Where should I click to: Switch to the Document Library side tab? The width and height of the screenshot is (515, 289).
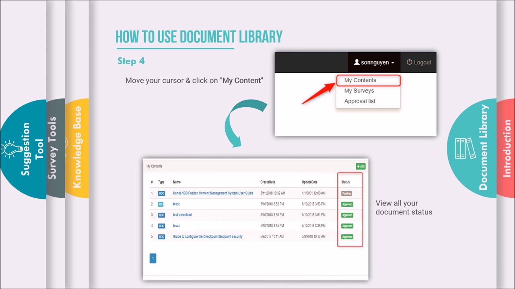(472, 148)
